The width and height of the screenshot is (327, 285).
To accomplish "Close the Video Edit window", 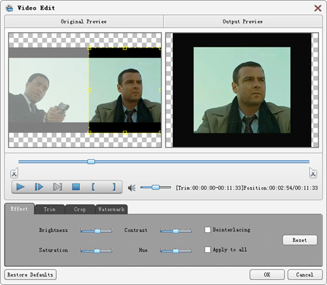I will click(x=318, y=8).
